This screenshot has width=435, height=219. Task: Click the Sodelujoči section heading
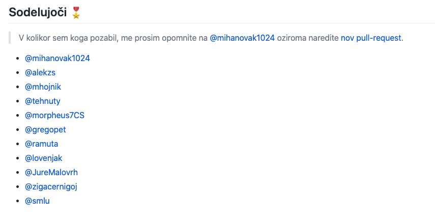[38, 12]
